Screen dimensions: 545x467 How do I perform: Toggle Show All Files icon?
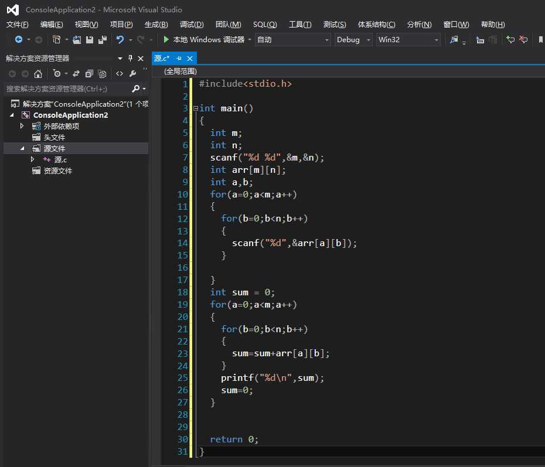point(102,74)
